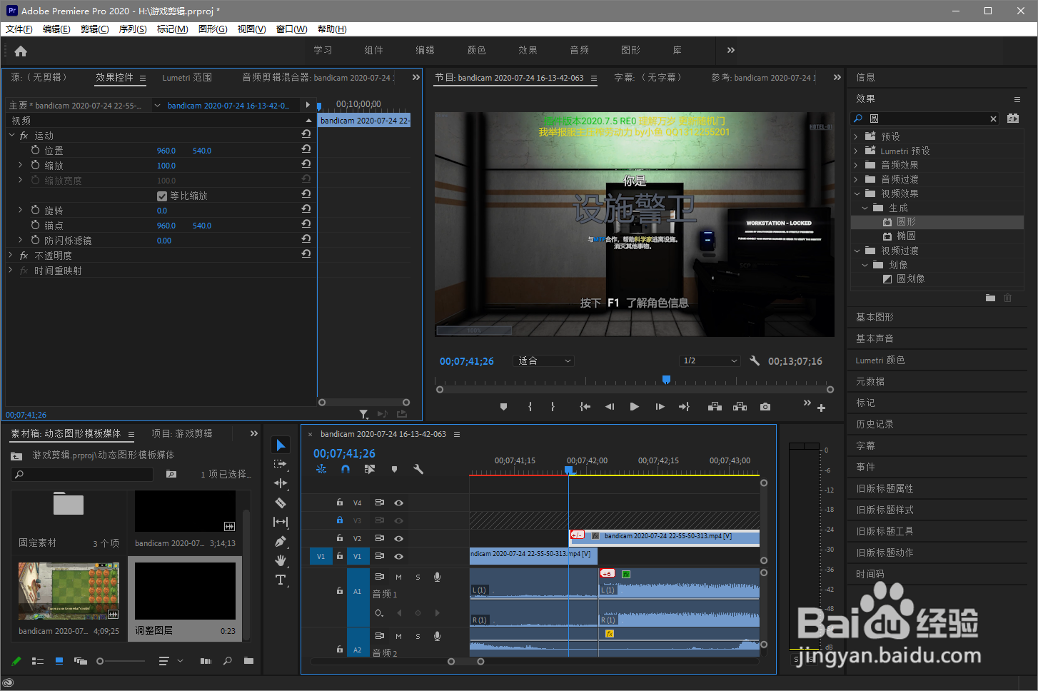
Task: Toggle V2 track output eye
Action: (398, 538)
